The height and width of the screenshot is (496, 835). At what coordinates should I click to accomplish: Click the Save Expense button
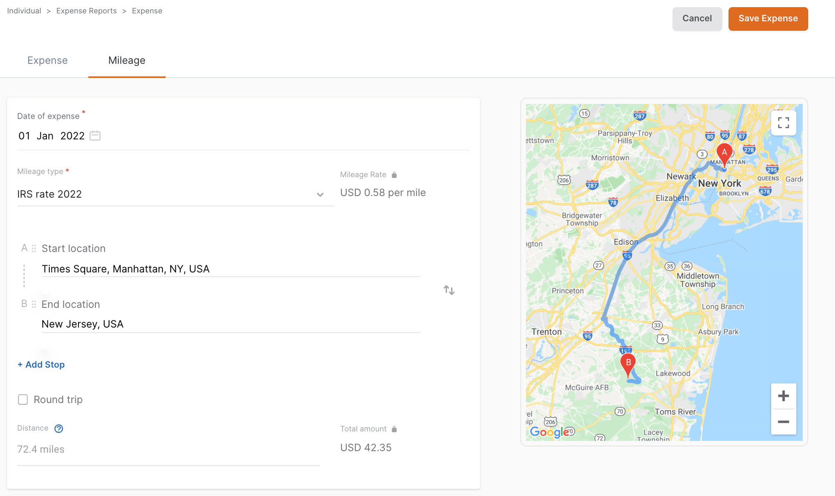click(768, 19)
